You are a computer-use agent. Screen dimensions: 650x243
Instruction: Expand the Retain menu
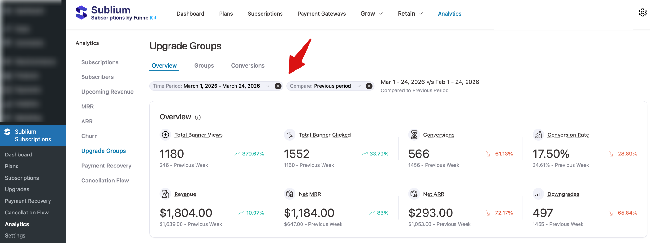(410, 14)
